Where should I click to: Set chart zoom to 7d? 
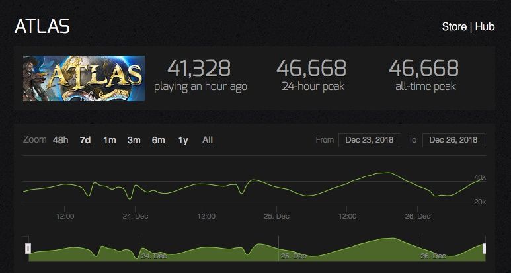pyautogui.click(x=85, y=140)
